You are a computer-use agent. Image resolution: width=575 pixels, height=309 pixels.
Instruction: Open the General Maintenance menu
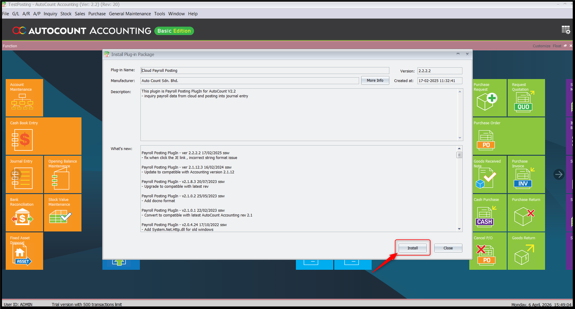pos(130,14)
